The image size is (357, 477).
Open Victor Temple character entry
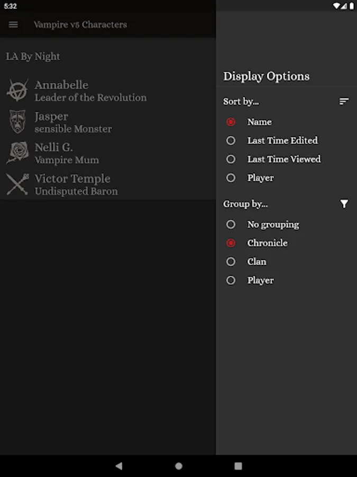tap(76, 184)
